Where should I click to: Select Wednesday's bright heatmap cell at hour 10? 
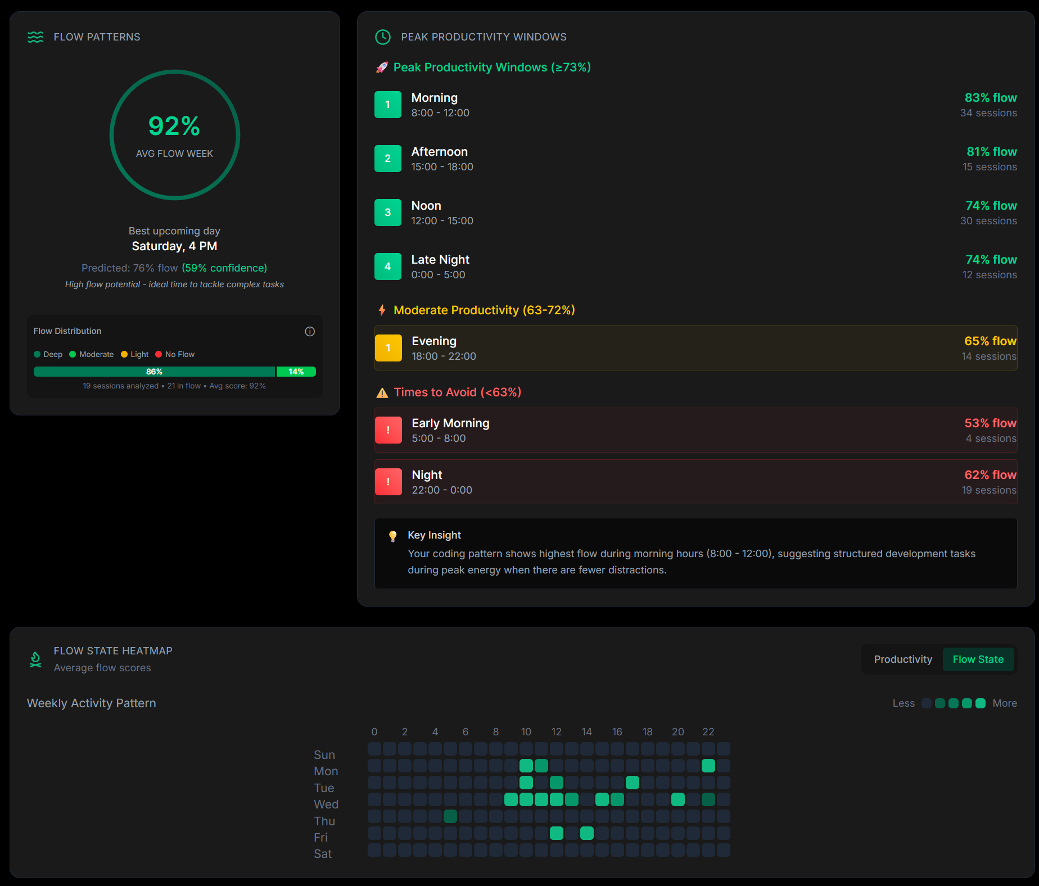click(526, 799)
